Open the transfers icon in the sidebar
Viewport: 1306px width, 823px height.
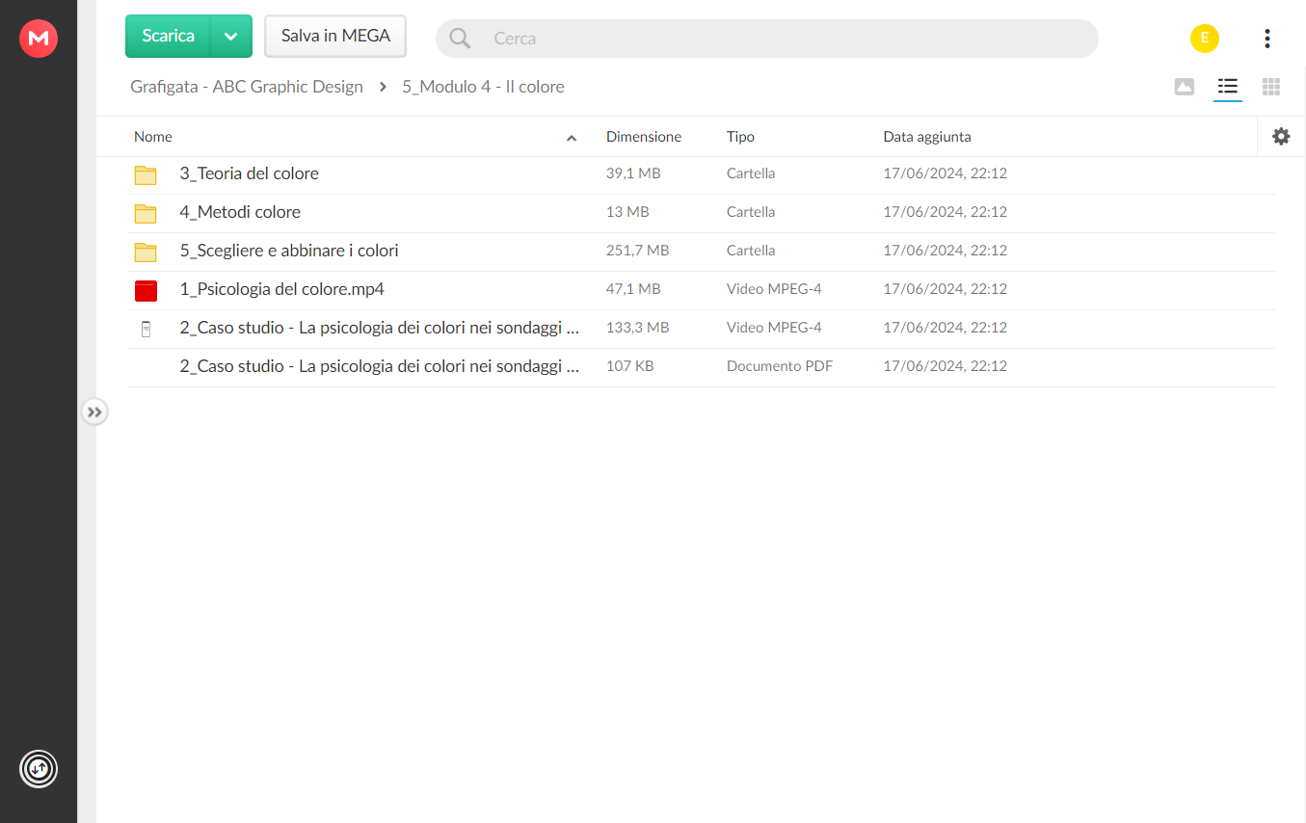pos(39,768)
